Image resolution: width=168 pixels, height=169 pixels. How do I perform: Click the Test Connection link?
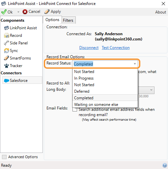click(116, 48)
